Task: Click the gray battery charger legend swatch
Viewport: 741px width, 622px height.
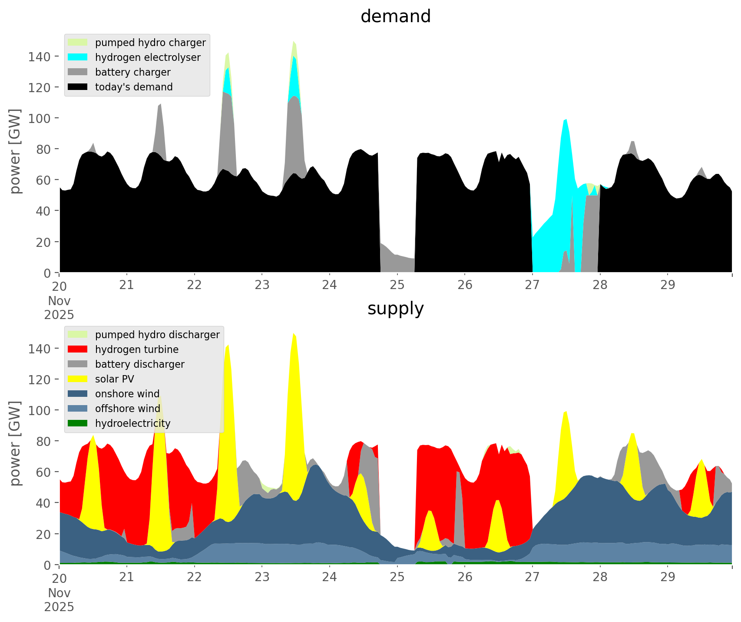Action: pyautogui.click(x=78, y=72)
